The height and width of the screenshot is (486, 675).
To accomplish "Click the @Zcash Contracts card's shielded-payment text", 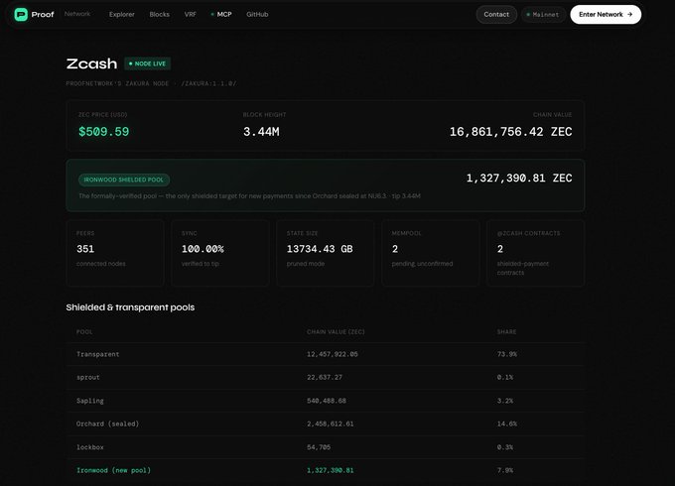I will pos(522,268).
